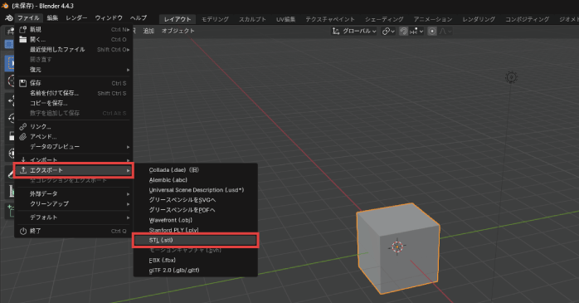Choose アペンド... in the file menu

pyautogui.click(x=74, y=137)
